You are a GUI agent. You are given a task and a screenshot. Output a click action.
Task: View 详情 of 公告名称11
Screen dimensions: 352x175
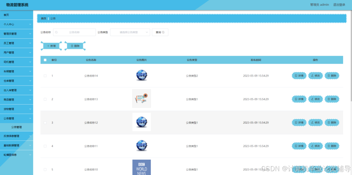click(x=299, y=146)
